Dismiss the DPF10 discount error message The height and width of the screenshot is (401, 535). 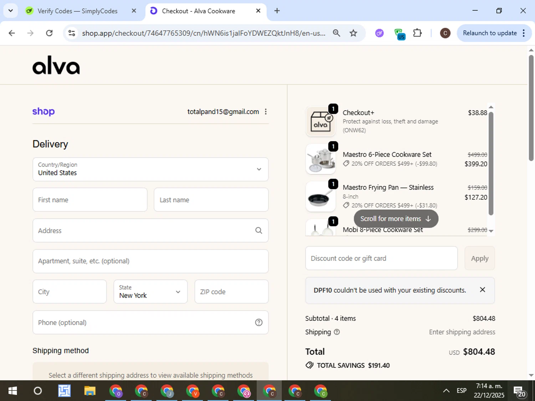[x=483, y=290]
